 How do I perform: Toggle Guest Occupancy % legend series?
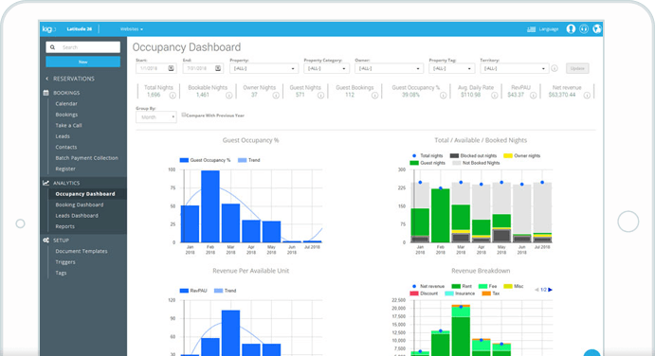tap(205, 160)
